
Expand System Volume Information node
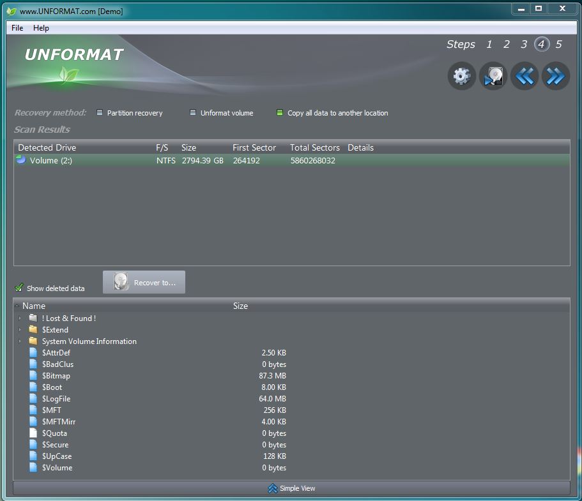20,341
